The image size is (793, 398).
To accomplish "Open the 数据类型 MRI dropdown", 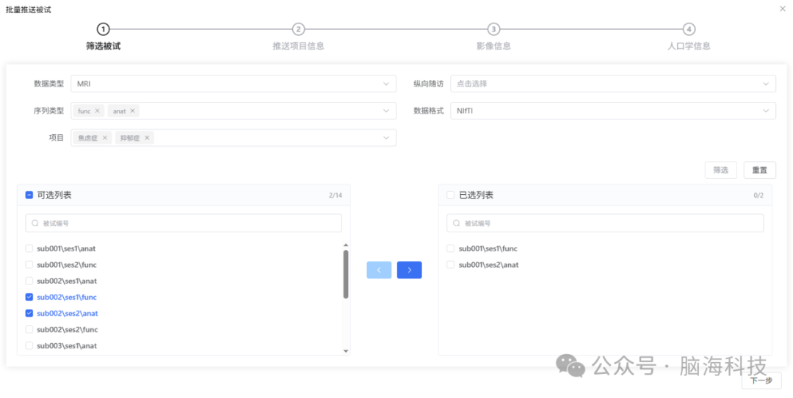I will [233, 84].
